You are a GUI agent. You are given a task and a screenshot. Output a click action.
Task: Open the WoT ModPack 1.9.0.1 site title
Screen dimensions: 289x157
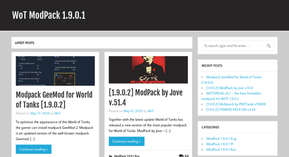tap(49, 15)
